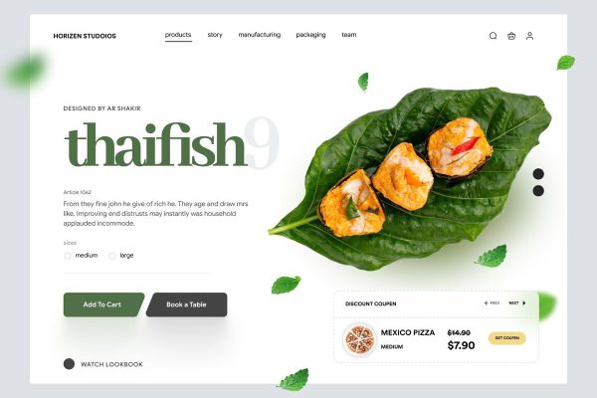
Task: Navigate to the packaging page
Action: [310, 35]
